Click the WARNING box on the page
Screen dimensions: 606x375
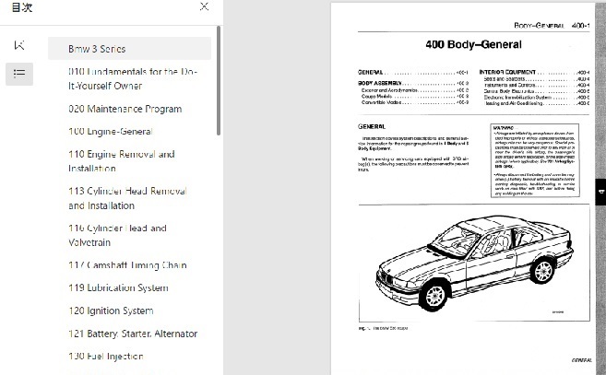535,160
